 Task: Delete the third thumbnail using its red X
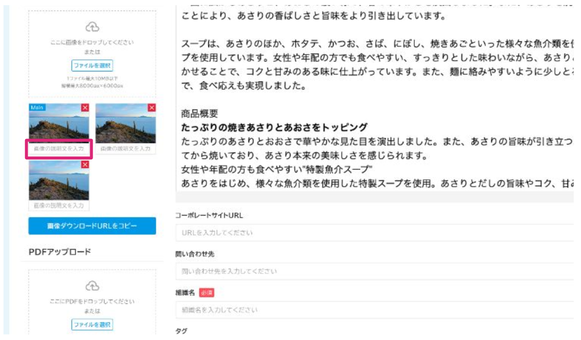85,164
